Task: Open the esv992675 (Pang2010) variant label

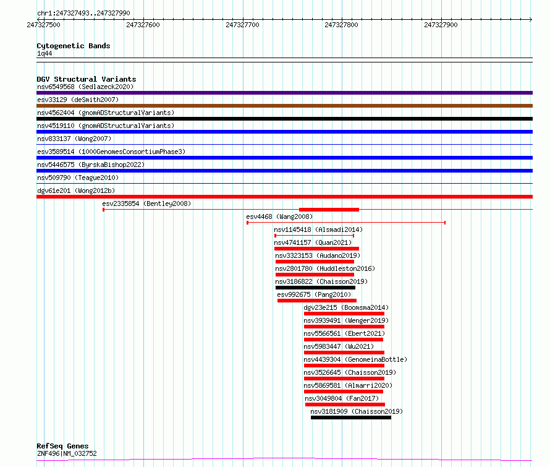Action: [x=313, y=294]
